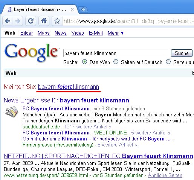
Task: Expand '5 weitere Artikel »' from WELT ONLINE
Action: point(151,133)
